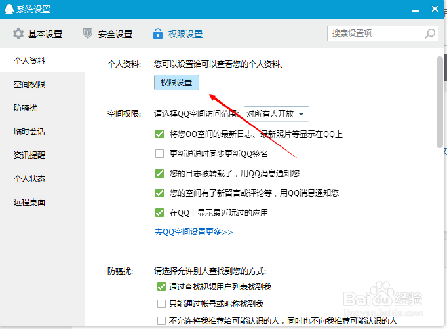Click the QQ penguin logo in title bar
This screenshot has width=447, height=329.
tap(9, 9)
